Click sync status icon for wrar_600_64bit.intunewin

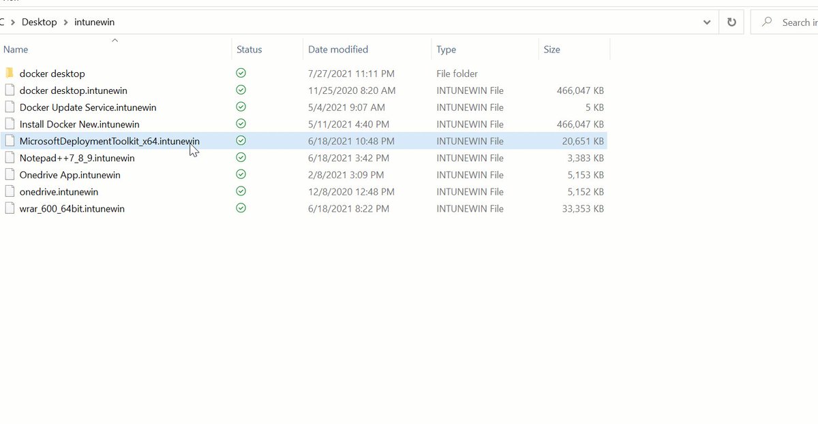[x=241, y=208]
